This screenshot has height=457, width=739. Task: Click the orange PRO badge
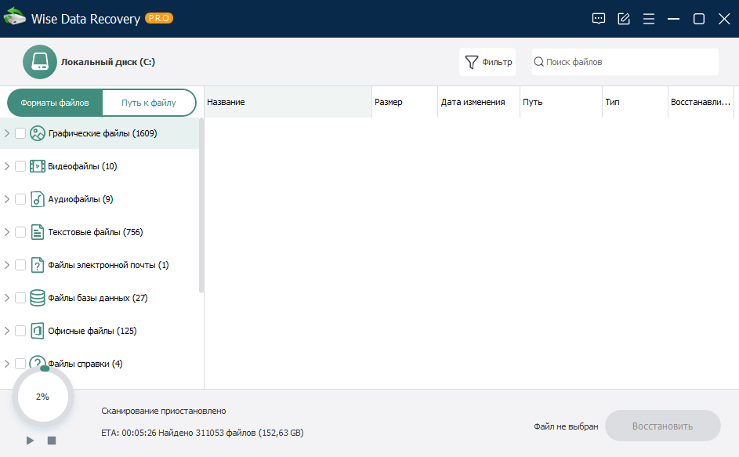pos(159,18)
